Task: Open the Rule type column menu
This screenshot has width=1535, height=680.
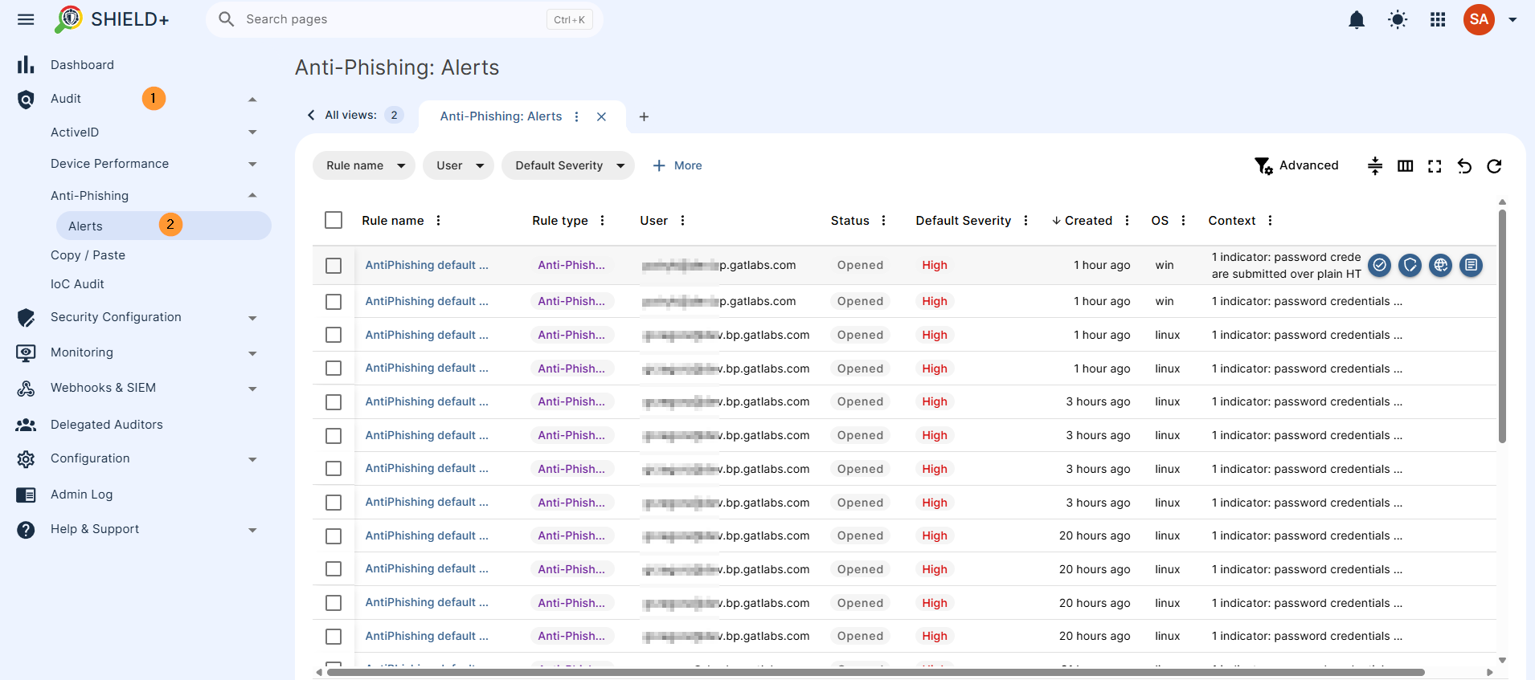Action: coord(602,221)
